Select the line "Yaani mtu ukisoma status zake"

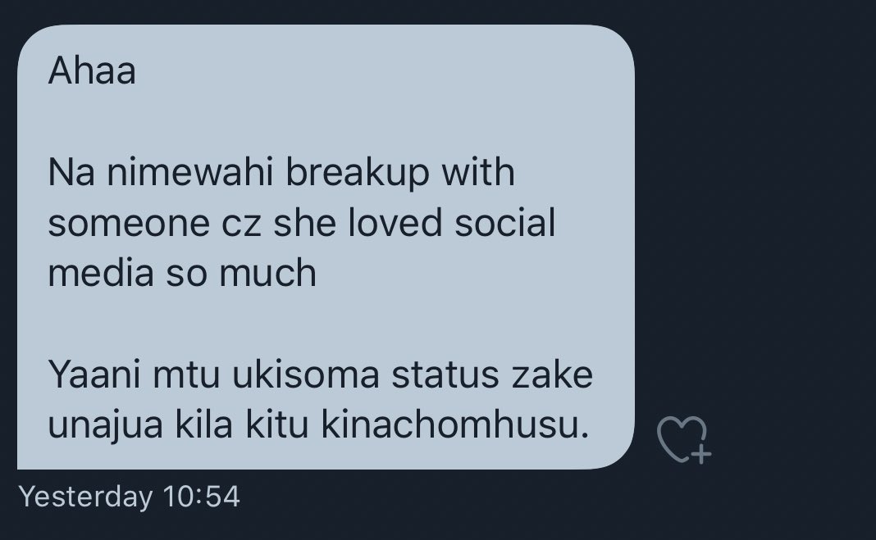pos(320,374)
